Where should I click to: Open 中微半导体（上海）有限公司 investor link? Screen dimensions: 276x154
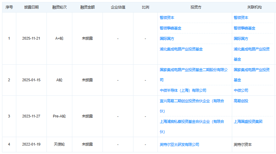coord(183,90)
